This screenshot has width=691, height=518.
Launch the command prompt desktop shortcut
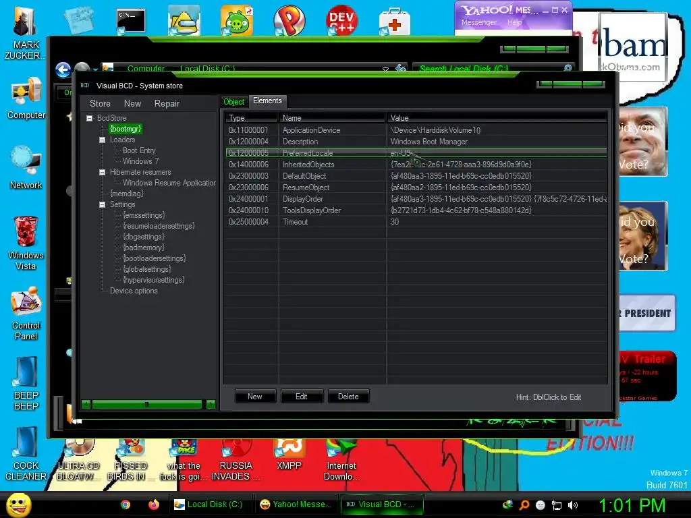tap(131, 21)
